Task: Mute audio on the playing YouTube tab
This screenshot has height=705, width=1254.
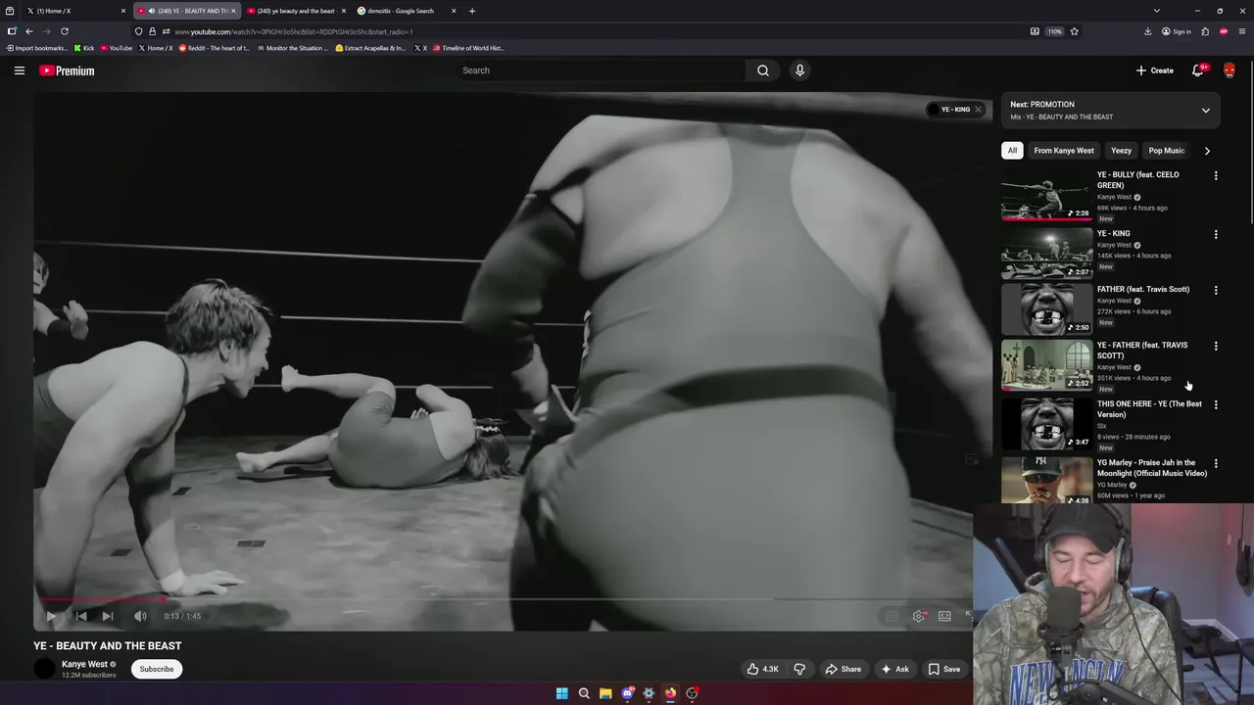Action: coord(151,11)
